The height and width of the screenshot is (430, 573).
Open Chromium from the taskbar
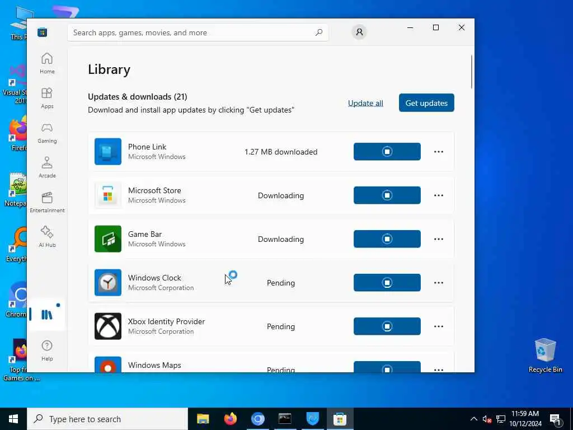(257, 419)
